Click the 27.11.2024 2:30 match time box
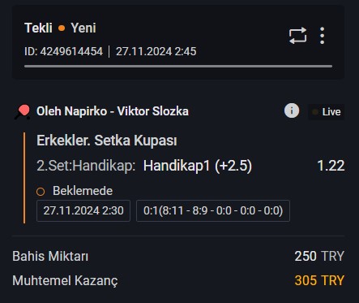 click(83, 210)
